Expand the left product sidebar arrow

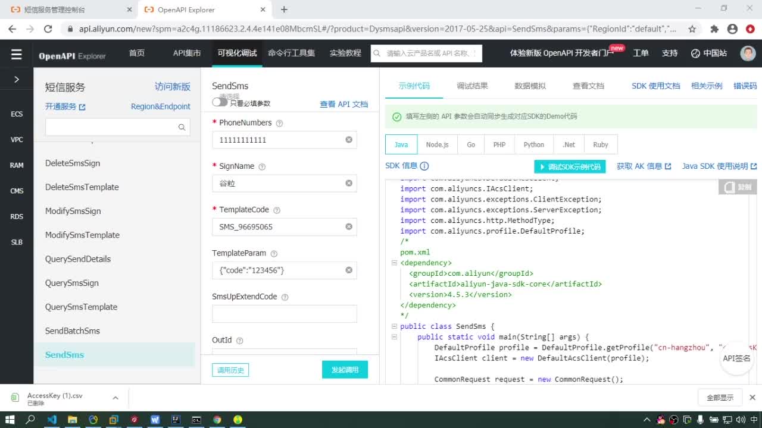tap(17, 79)
